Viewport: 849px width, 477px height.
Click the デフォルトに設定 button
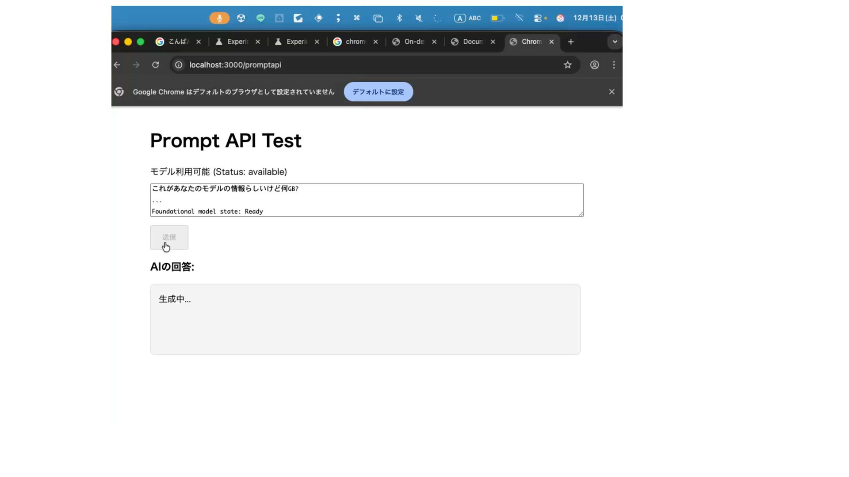(x=378, y=92)
